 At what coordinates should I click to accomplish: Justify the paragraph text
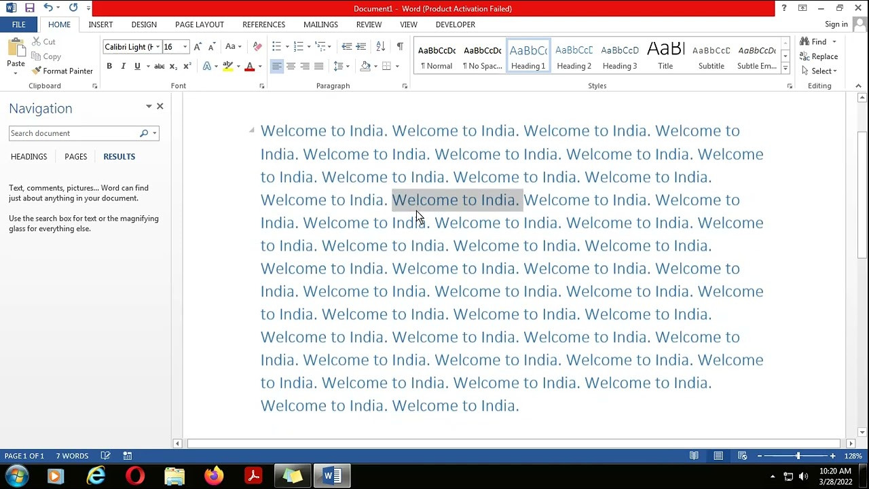[x=318, y=66]
